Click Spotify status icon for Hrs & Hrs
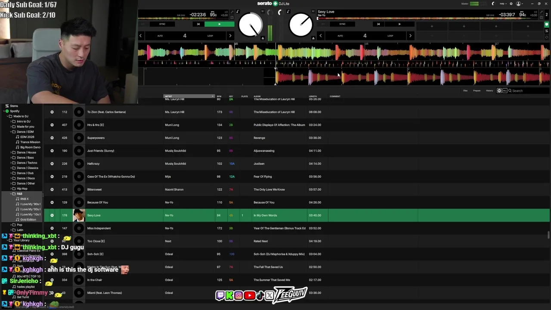This screenshot has height=310, width=551. (52, 125)
